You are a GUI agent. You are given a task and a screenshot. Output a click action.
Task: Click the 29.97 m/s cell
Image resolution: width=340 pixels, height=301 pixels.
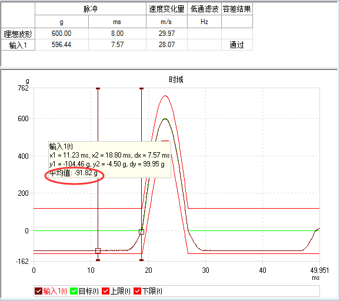(166, 34)
